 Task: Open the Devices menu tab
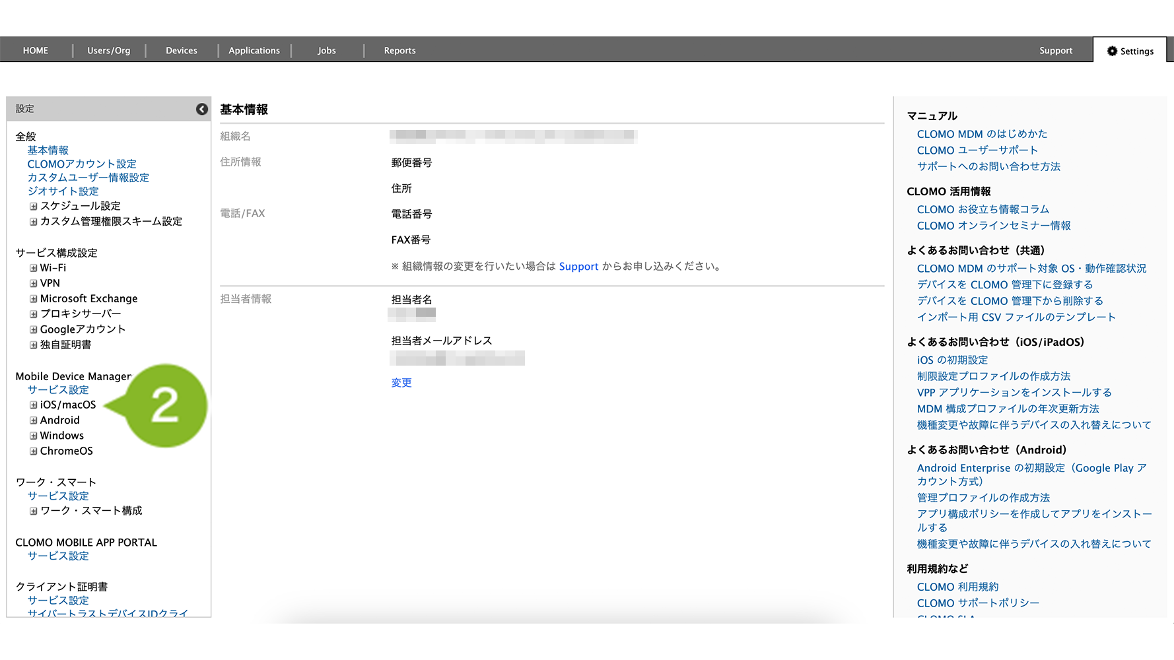pyautogui.click(x=181, y=51)
